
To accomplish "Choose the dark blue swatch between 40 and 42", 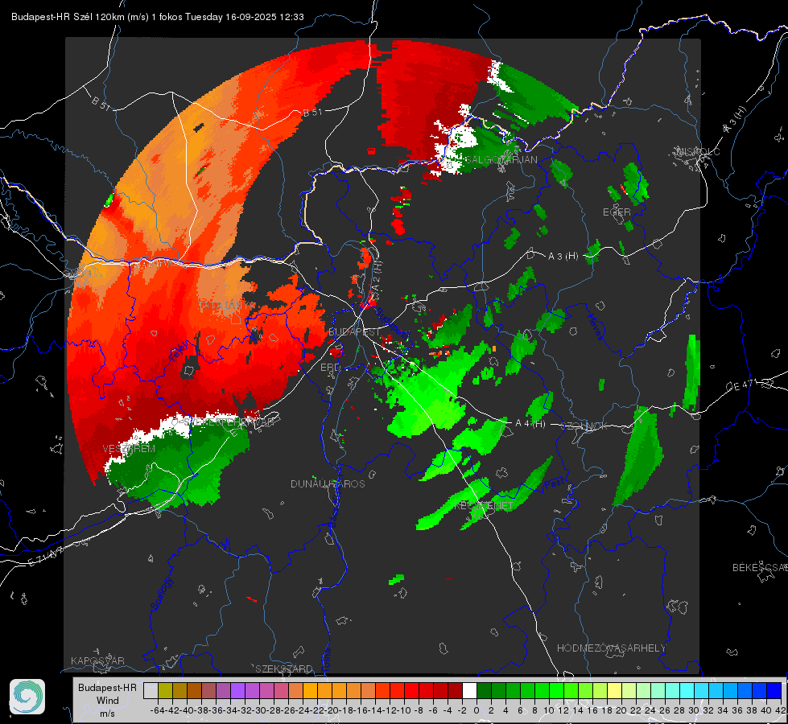I will (x=774, y=691).
